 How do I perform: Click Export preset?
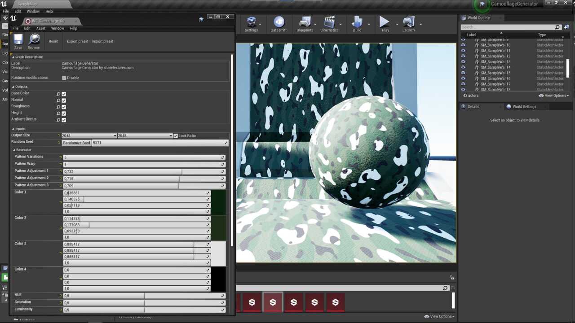click(x=78, y=41)
